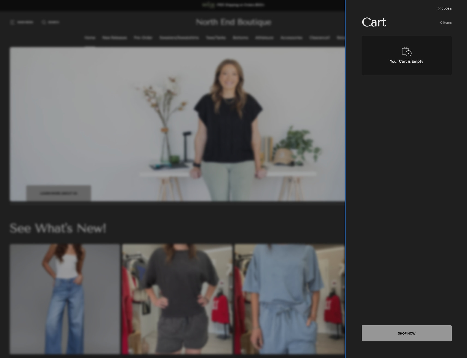Click the 'Your Cart is Empty' message
The width and height of the screenshot is (467, 358).
click(406, 61)
